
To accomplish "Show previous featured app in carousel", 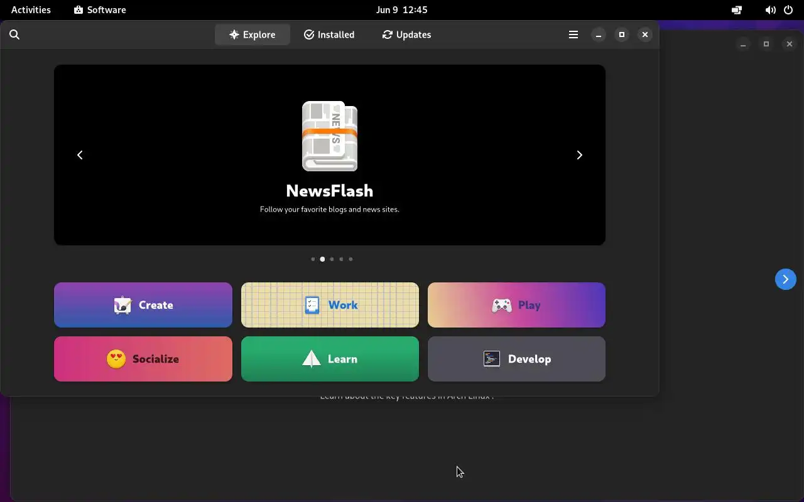I will click(x=80, y=155).
